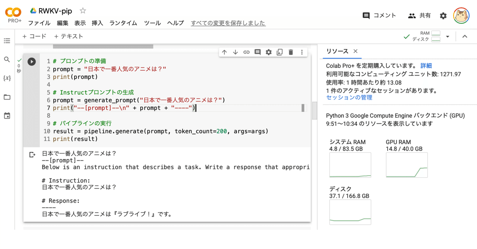Open the cell editor settings gear
Viewport: 477px width, 249px height.
(269, 52)
